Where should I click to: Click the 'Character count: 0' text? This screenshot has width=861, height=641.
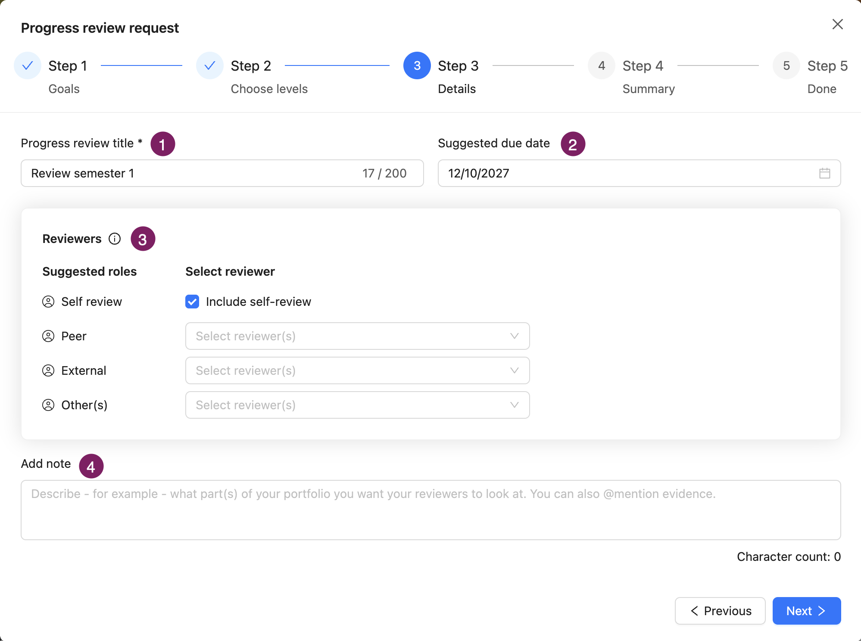coord(789,557)
